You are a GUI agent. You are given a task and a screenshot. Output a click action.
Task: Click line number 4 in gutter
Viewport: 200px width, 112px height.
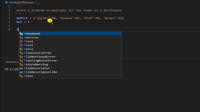[9, 18]
